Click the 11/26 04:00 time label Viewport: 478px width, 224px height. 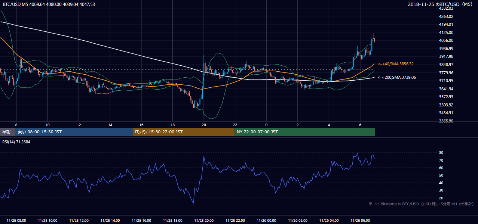click(x=329, y=221)
